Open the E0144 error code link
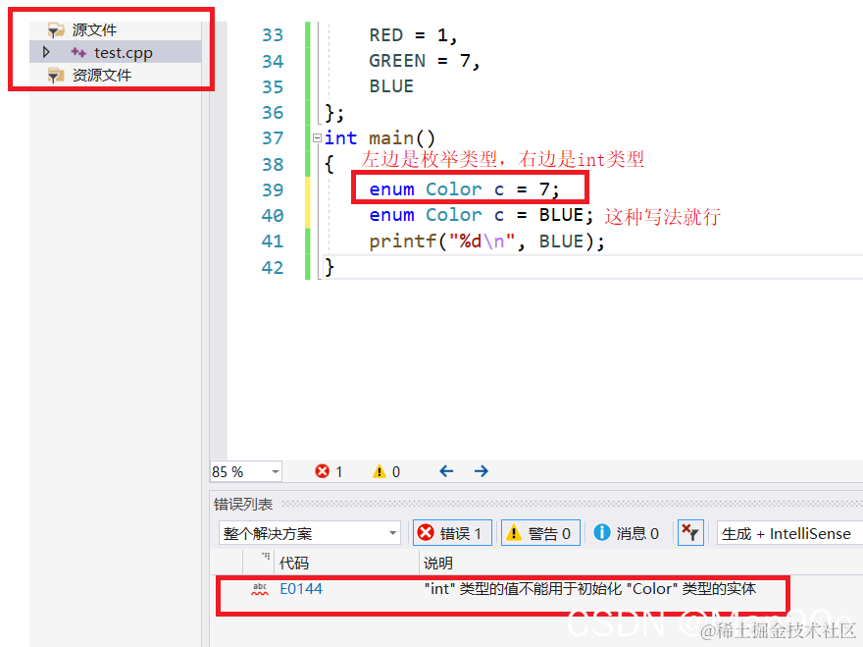The image size is (863, 647). [301, 588]
